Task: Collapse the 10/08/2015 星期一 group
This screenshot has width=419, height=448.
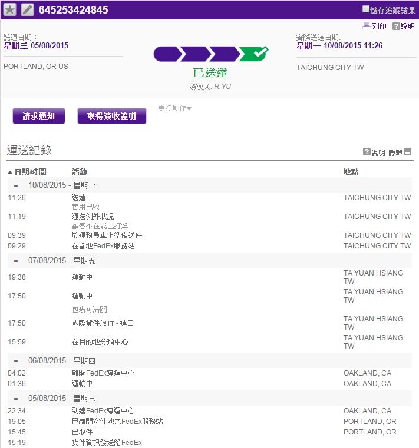Action: pyautogui.click(x=16, y=185)
